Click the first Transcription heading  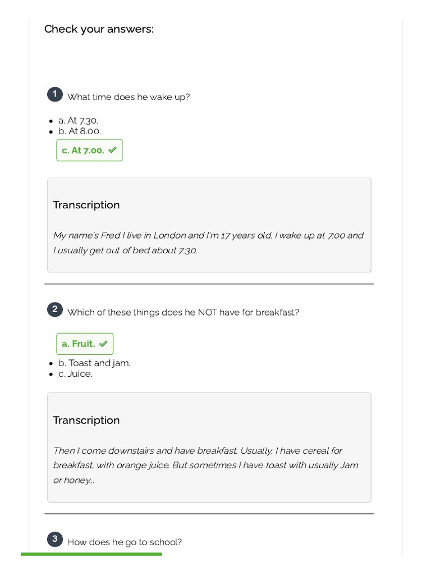click(x=86, y=205)
